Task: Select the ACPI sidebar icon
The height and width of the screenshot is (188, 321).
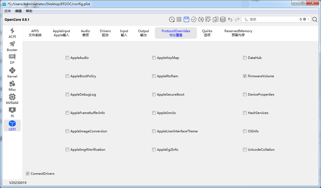Action: coord(12,33)
